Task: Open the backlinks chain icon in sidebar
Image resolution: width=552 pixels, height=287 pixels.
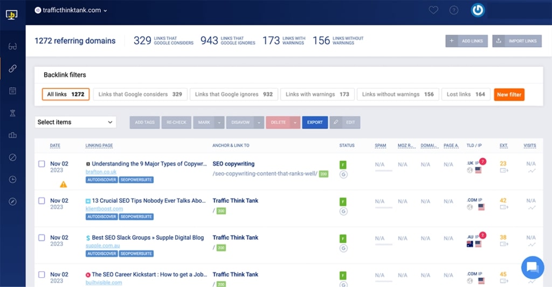Action: (13, 69)
